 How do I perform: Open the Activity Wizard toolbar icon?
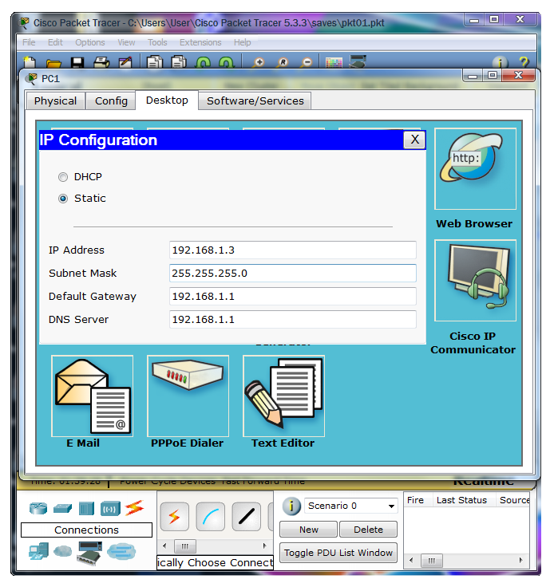click(125, 62)
